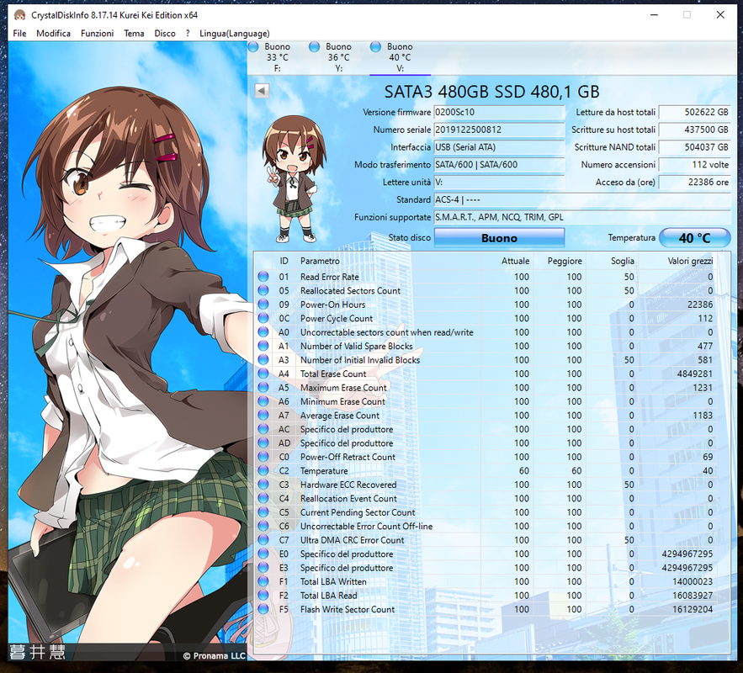This screenshot has width=743, height=673.
Task: Click the CrystalDiskInfo app icon in title bar
Action: click(19, 15)
